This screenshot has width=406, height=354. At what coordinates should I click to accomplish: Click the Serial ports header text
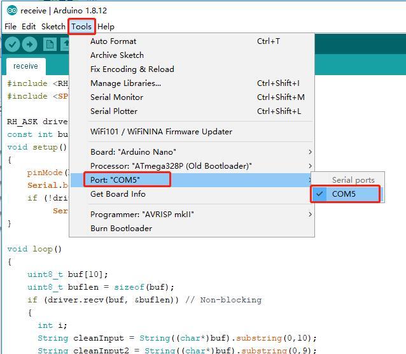click(353, 180)
